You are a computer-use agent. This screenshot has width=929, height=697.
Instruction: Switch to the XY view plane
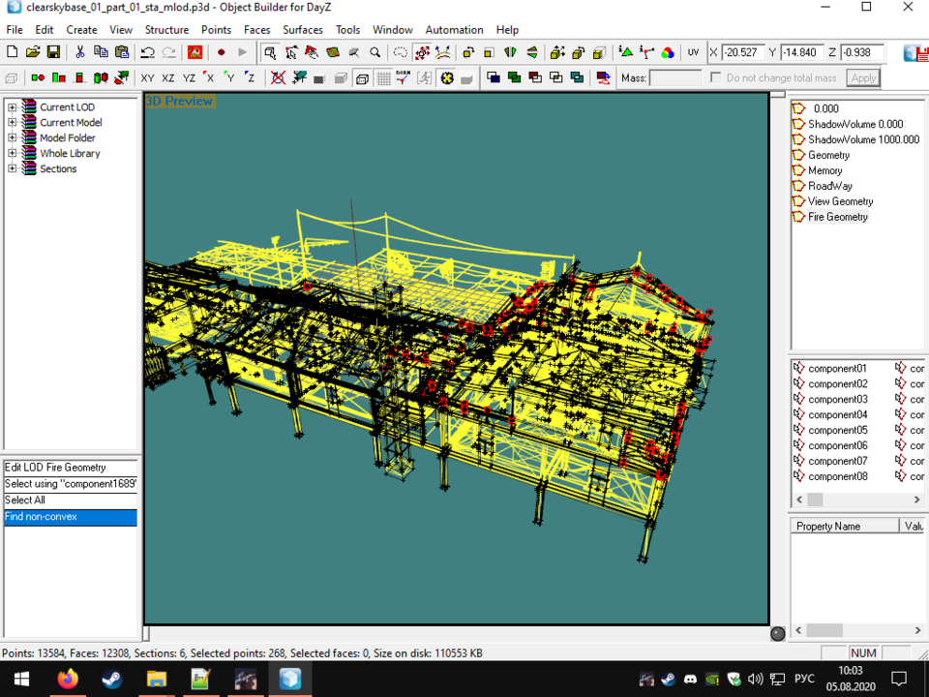tap(147, 77)
